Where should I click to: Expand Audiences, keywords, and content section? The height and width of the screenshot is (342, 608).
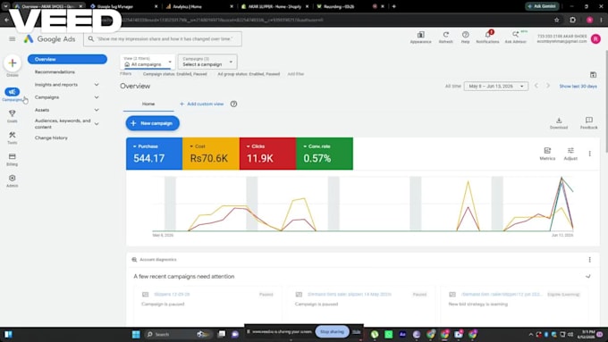click(97, 124)
